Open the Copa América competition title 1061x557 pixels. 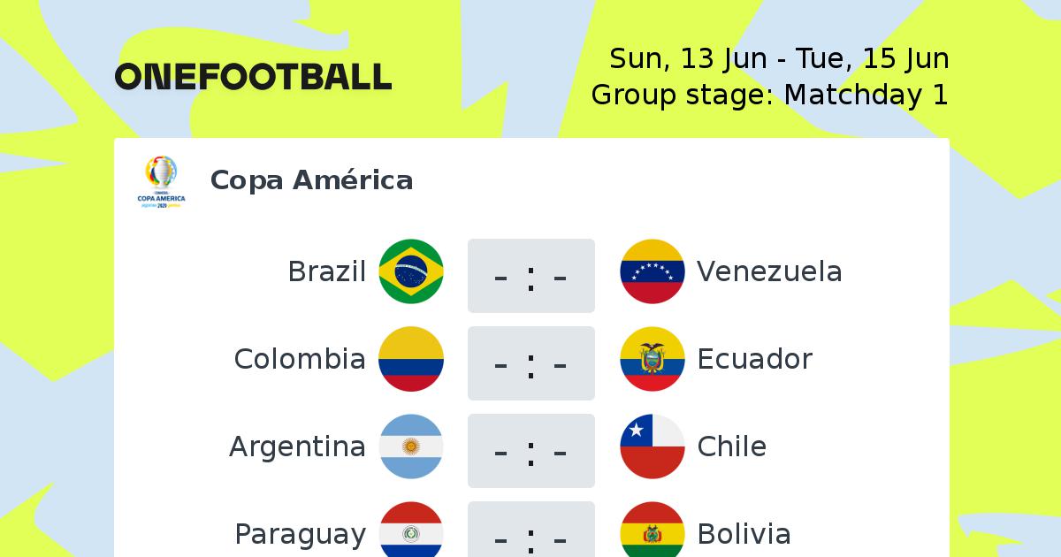[312, 180]
